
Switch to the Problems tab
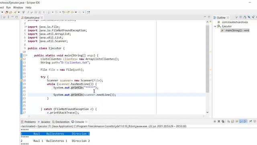click(x=29, y=122)
